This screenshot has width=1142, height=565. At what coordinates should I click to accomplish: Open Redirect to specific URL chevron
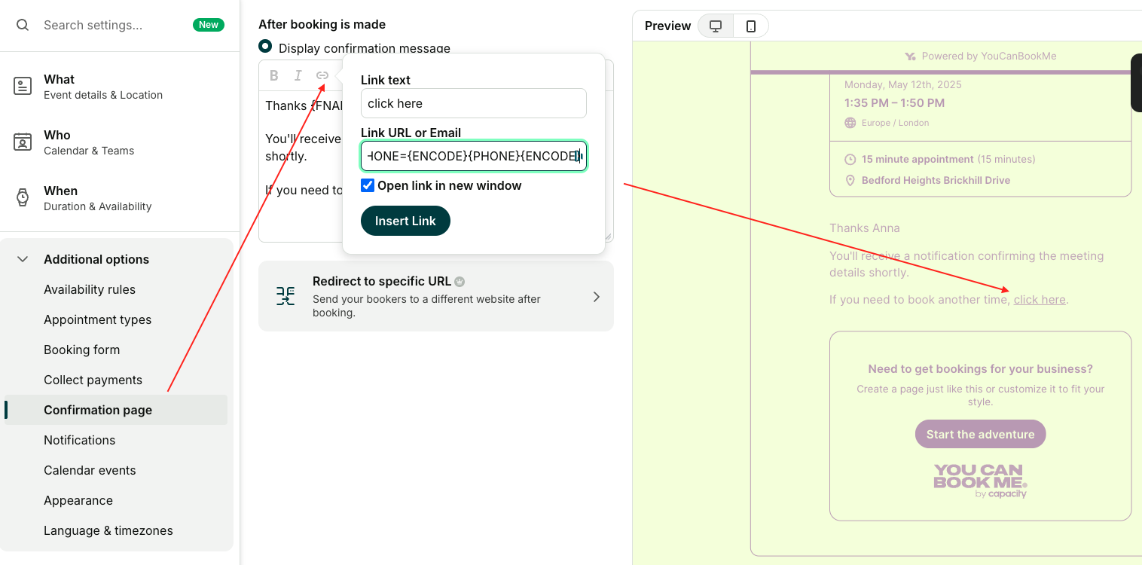point(597,297)
